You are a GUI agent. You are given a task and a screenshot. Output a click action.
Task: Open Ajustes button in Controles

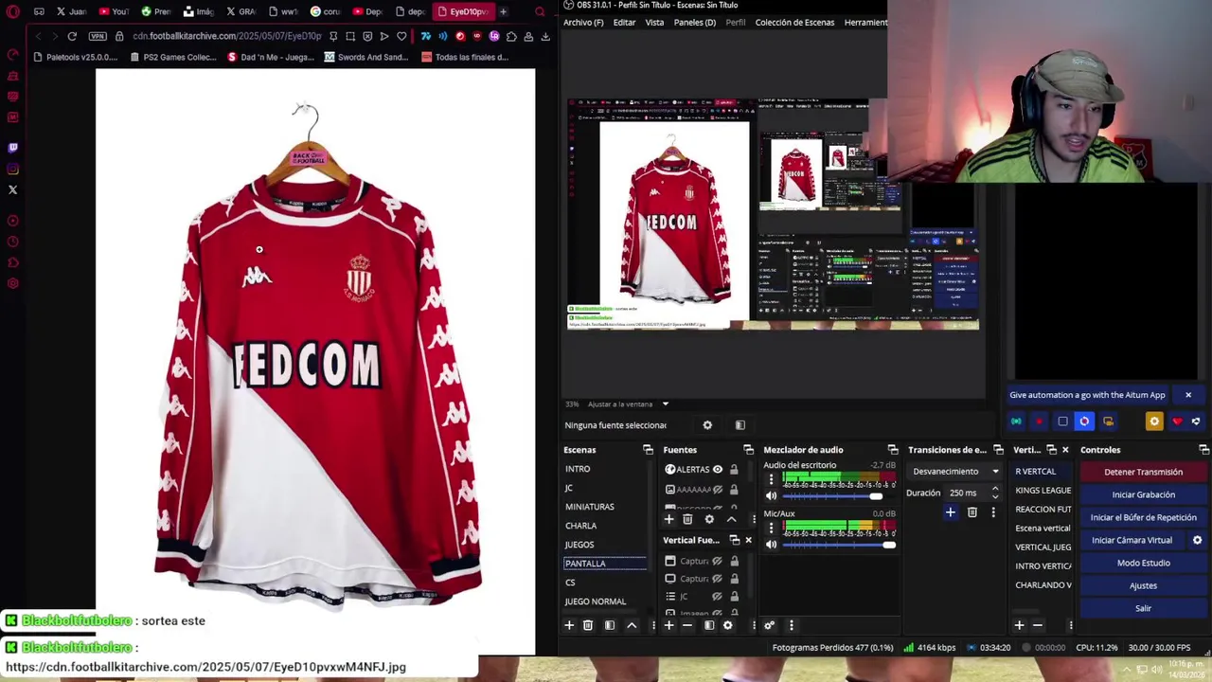click(1143, 585)
